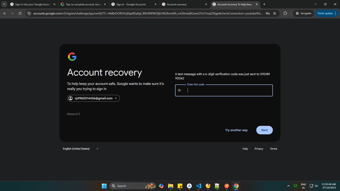This screenshot has height=191, width=340.
Task: Open the yellow swirl app in taskbar
Action: [x=208, y=186]
